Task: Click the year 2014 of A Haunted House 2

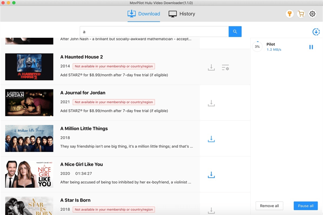Action: (x=65, y=66)
